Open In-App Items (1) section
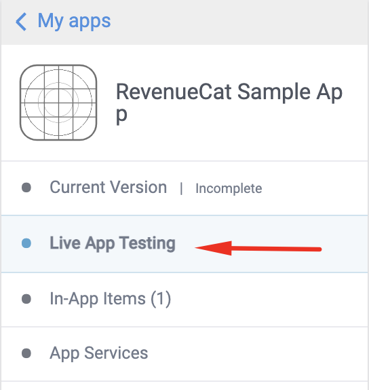This screenshot has height=390, width=369. click(111, 299)
